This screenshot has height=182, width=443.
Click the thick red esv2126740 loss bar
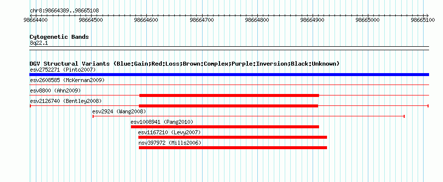pos(228,106)
